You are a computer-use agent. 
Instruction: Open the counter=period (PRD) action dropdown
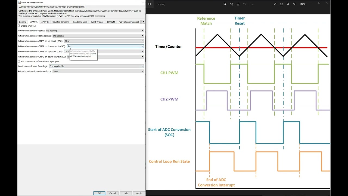click(98, 36)
